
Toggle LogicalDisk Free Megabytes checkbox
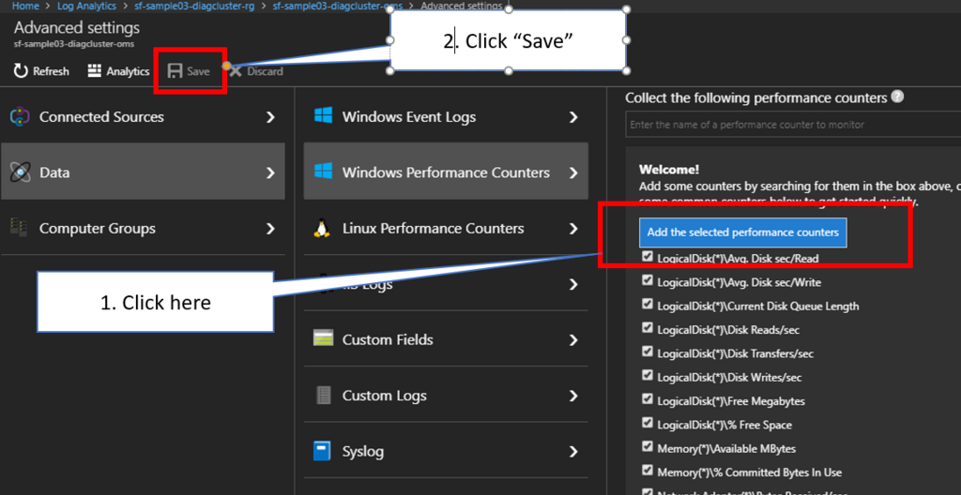click(x=648, y=399)
